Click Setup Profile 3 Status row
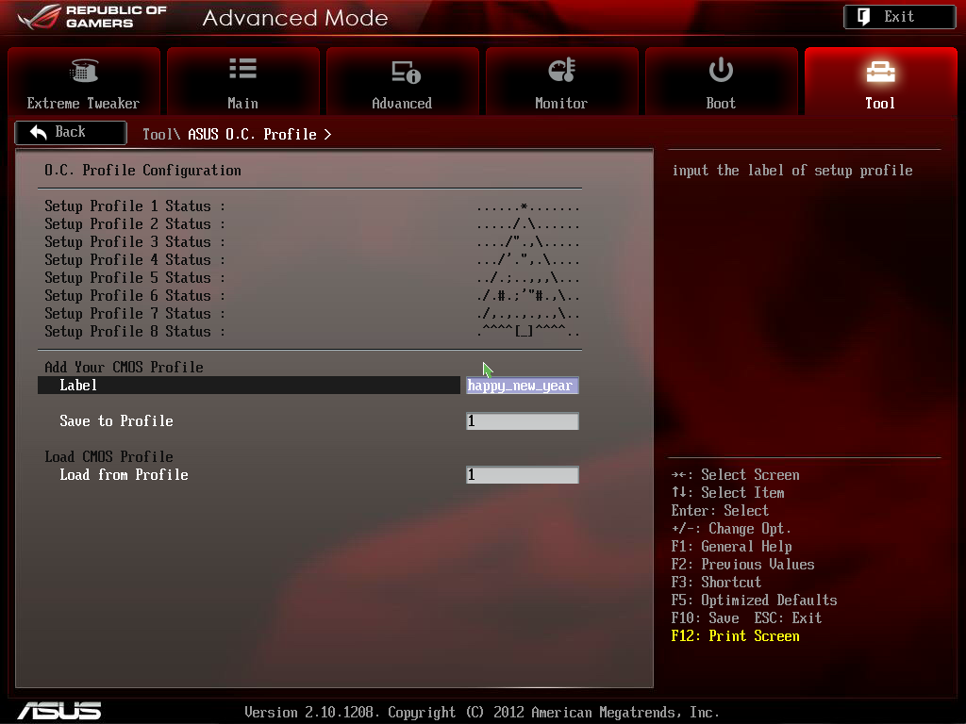The height and width of the screenshot is (724, 966). [x=311, y=242]
